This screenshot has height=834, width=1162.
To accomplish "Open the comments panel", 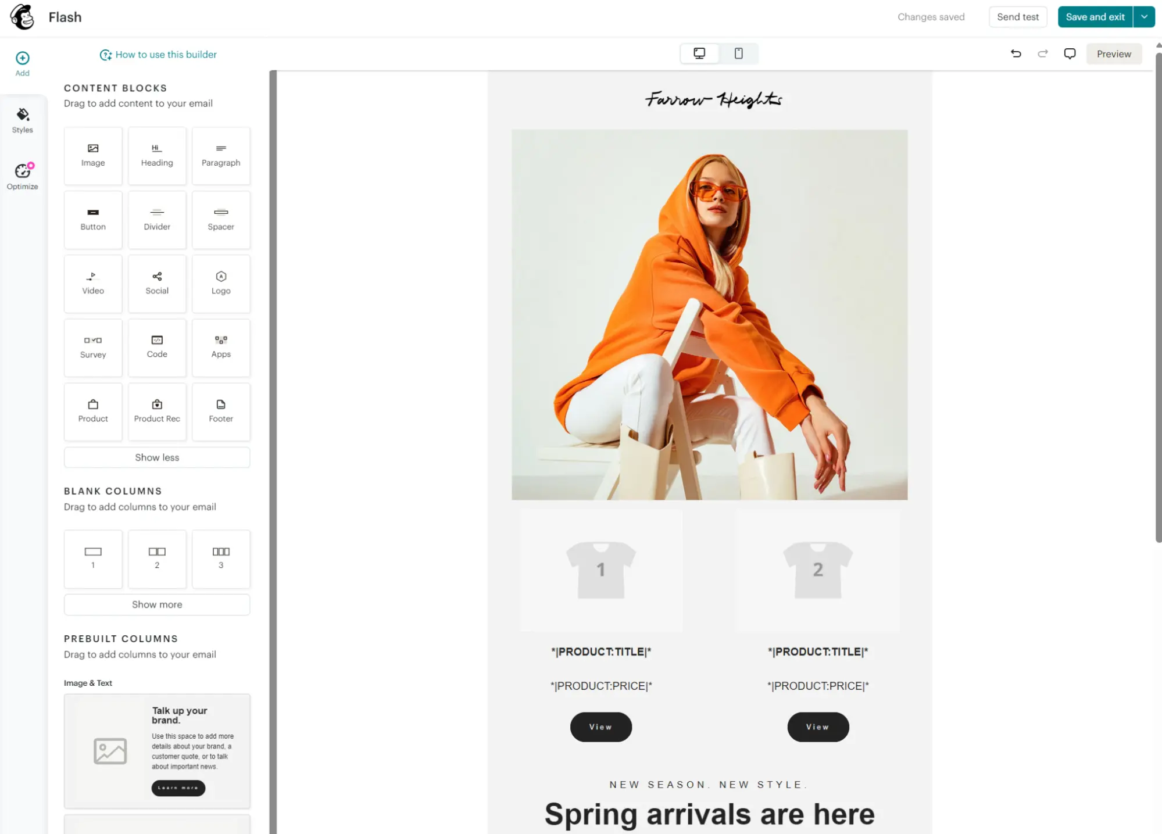I will click(x=1070, y=53).
